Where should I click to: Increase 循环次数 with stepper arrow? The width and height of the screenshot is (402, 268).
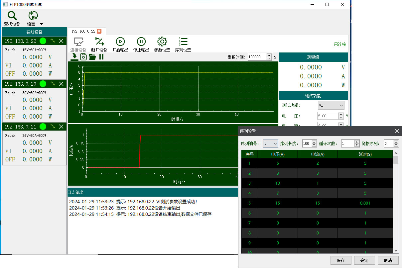[357, 142]
